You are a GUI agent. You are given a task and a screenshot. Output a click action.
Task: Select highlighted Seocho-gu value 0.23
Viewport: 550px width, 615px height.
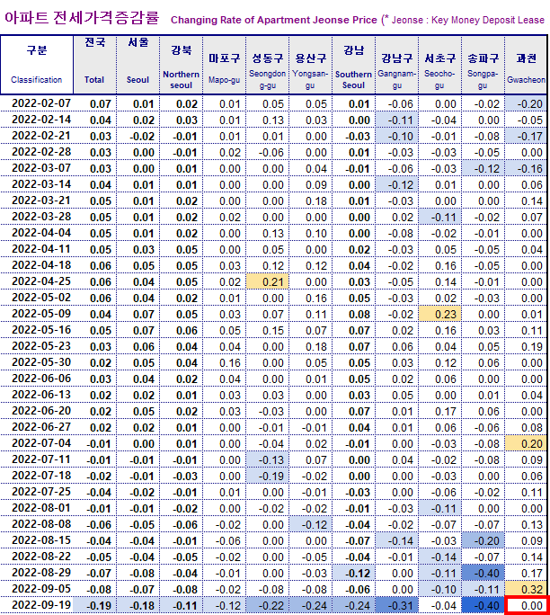pyautogui.click(x=439, y=314)
